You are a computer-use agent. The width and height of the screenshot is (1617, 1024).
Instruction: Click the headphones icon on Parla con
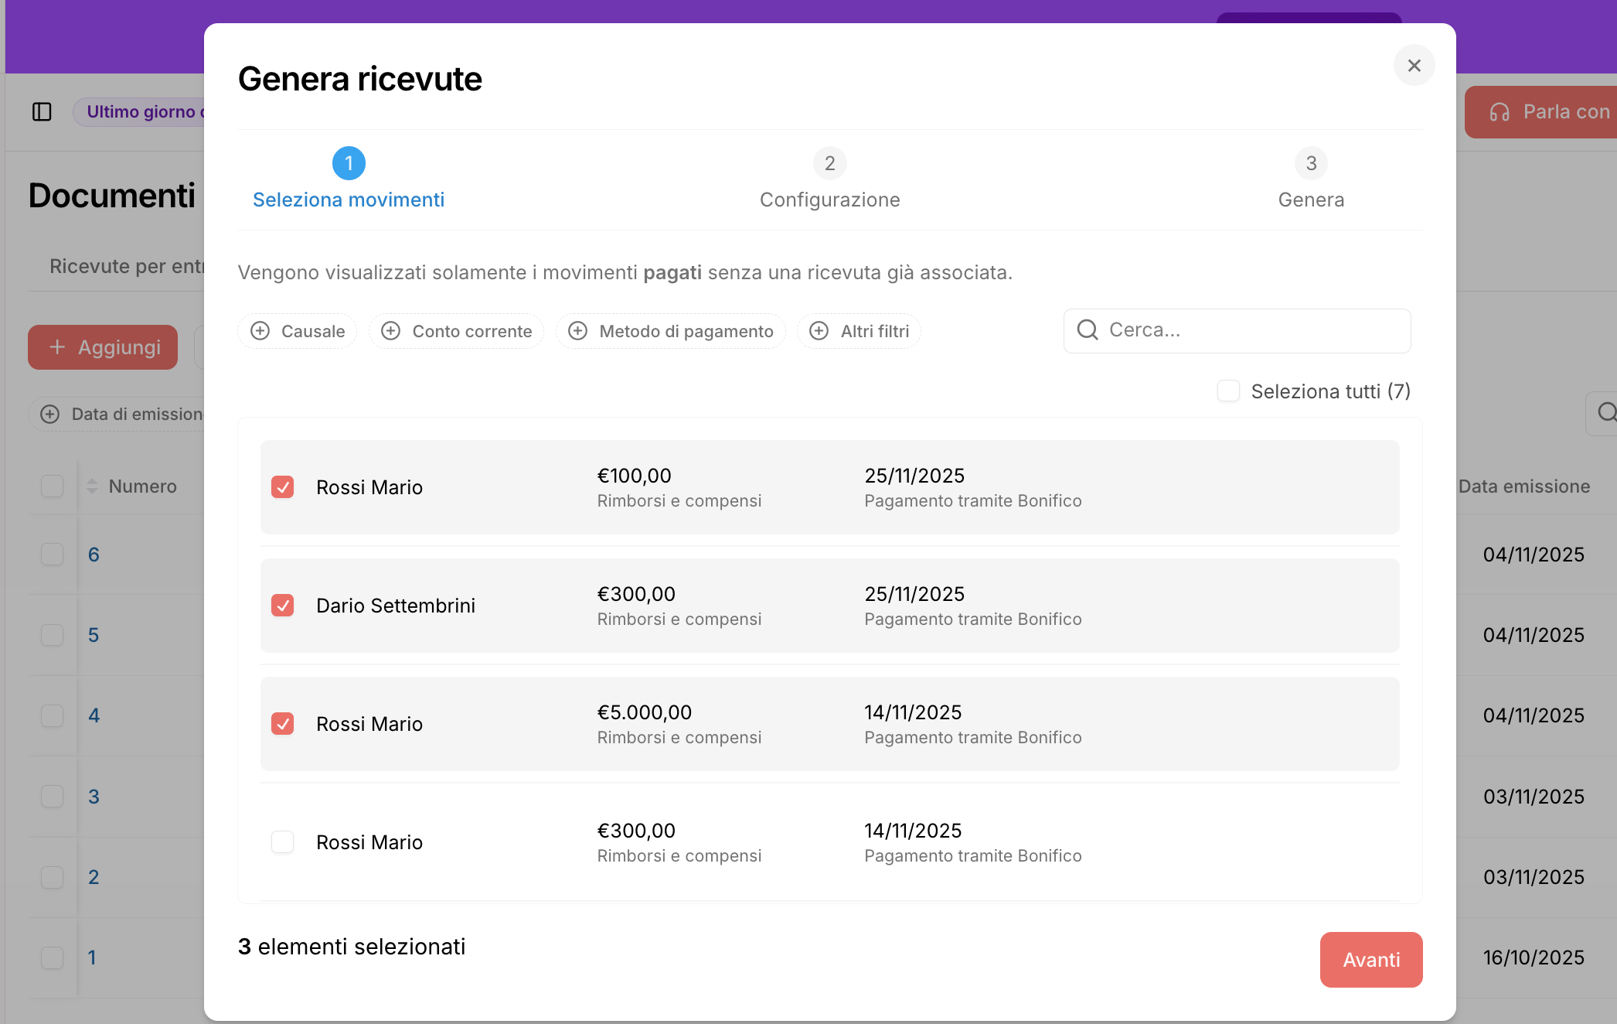tap(1500, 112)
